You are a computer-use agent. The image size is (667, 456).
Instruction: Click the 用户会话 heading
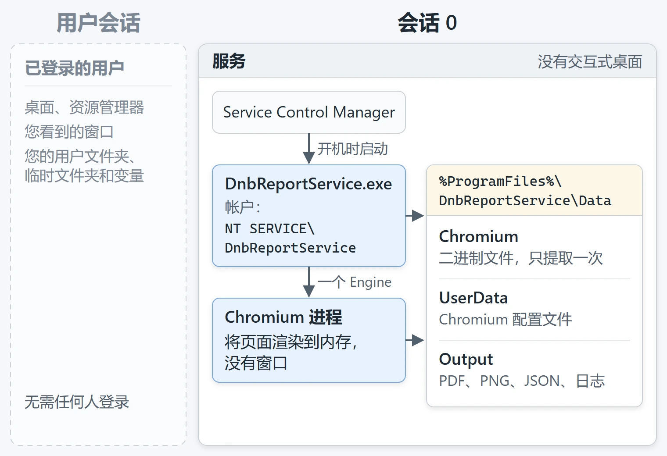(x=98, y=23)
